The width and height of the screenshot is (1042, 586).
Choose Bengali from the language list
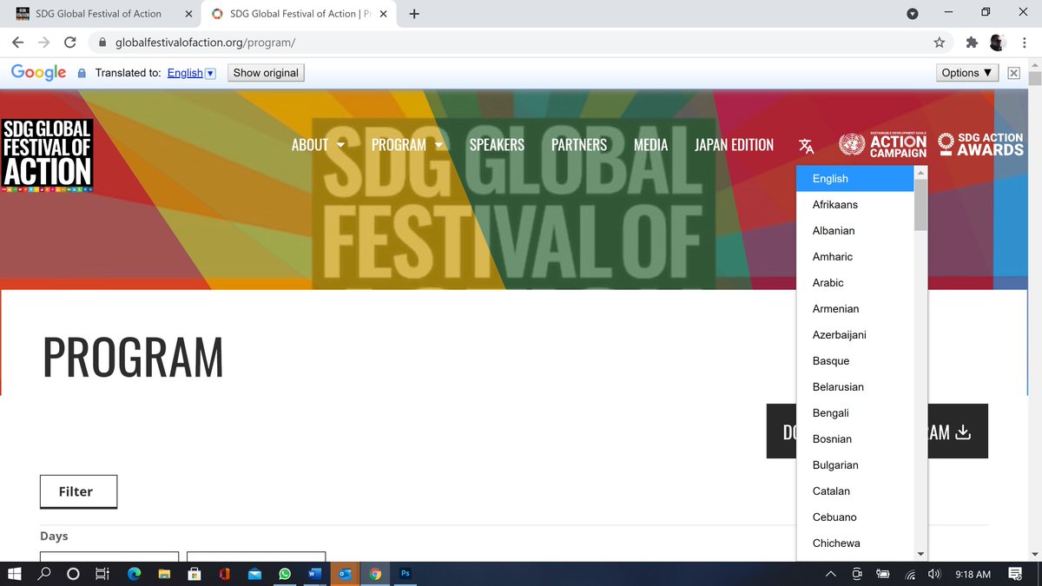tap(855, 413)
